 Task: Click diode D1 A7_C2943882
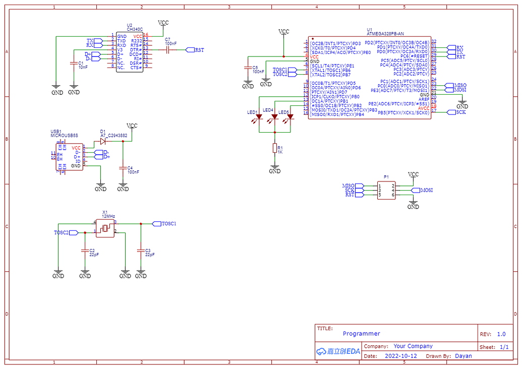click(102, 141)
